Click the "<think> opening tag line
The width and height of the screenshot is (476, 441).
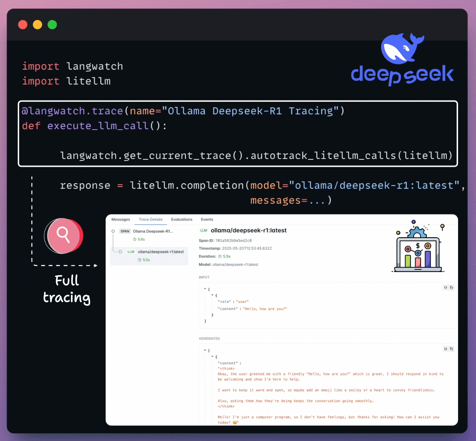click(226, 369)
